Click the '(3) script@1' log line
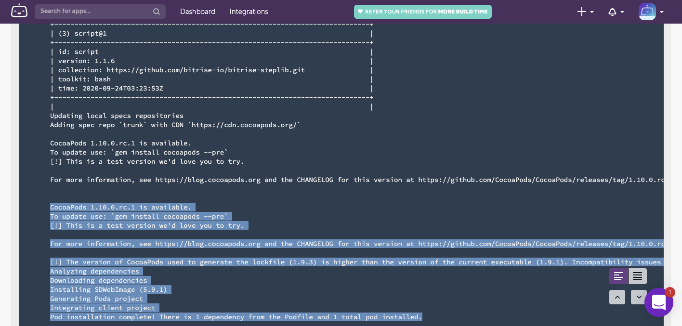Viewport: 682px width, 326px height. coord(82,34)
